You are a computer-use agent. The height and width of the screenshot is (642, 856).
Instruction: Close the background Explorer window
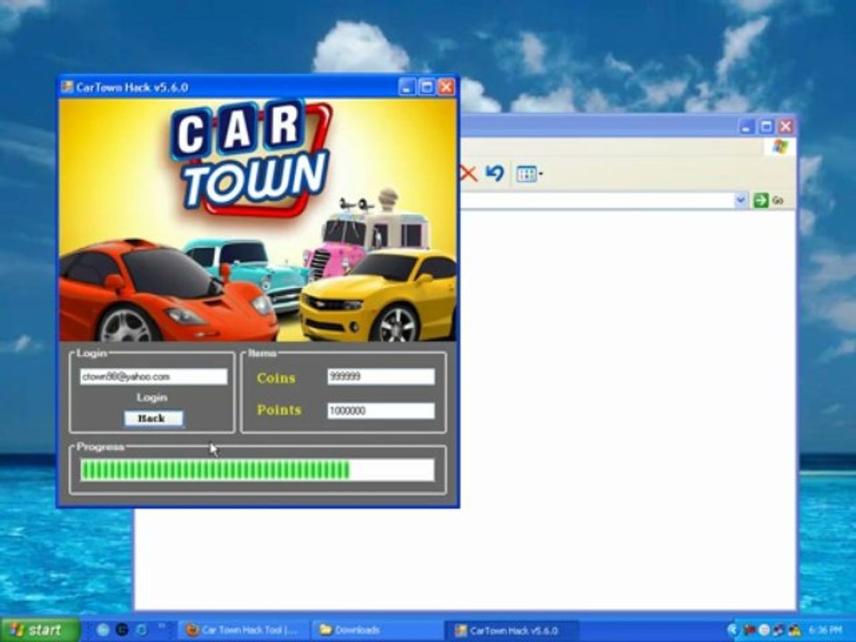coord(786,127)
